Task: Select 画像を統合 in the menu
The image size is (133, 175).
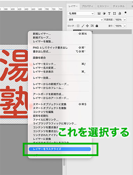Action: 59,58
